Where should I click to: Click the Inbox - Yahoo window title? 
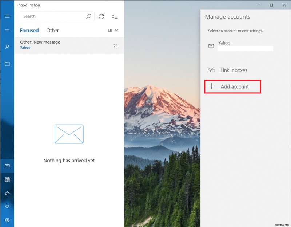pos(29,5)
